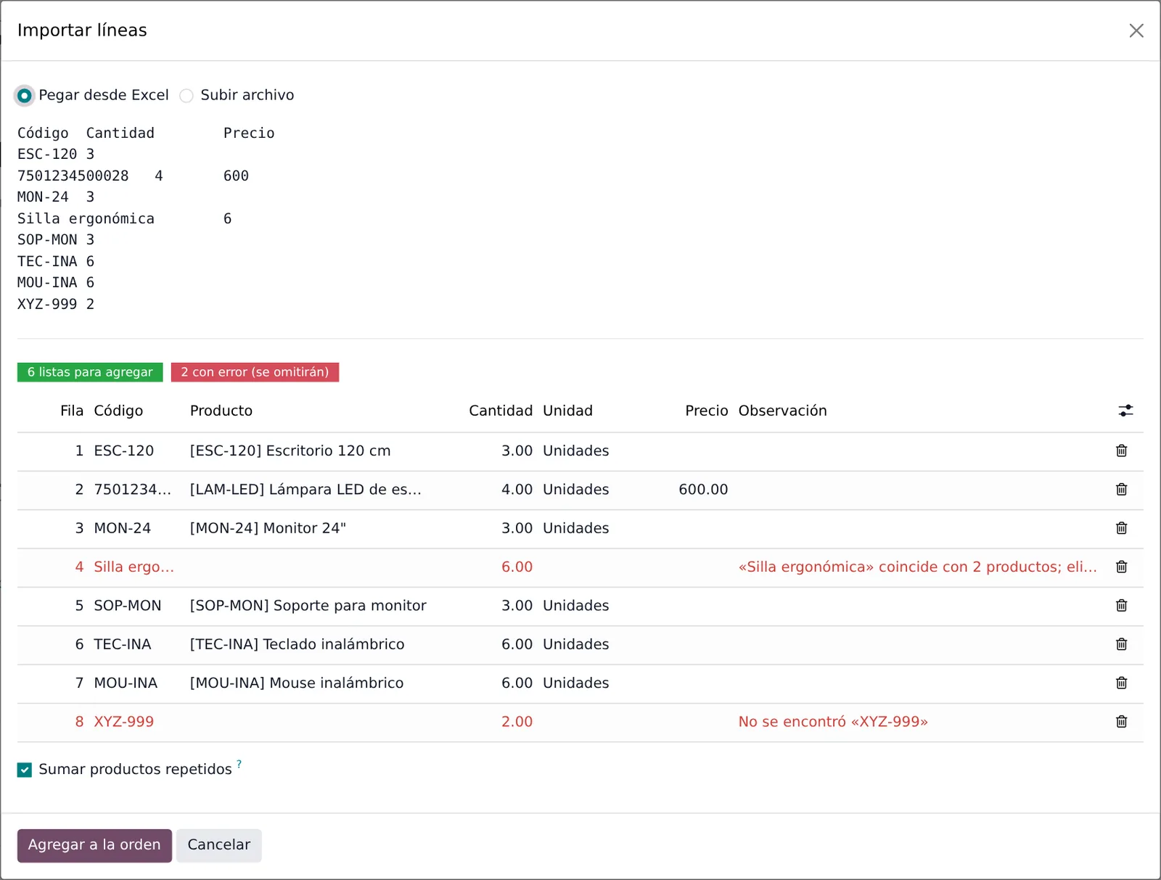Click the 7501234… code cell
1161x880 pixels.
tap(132, 489)
